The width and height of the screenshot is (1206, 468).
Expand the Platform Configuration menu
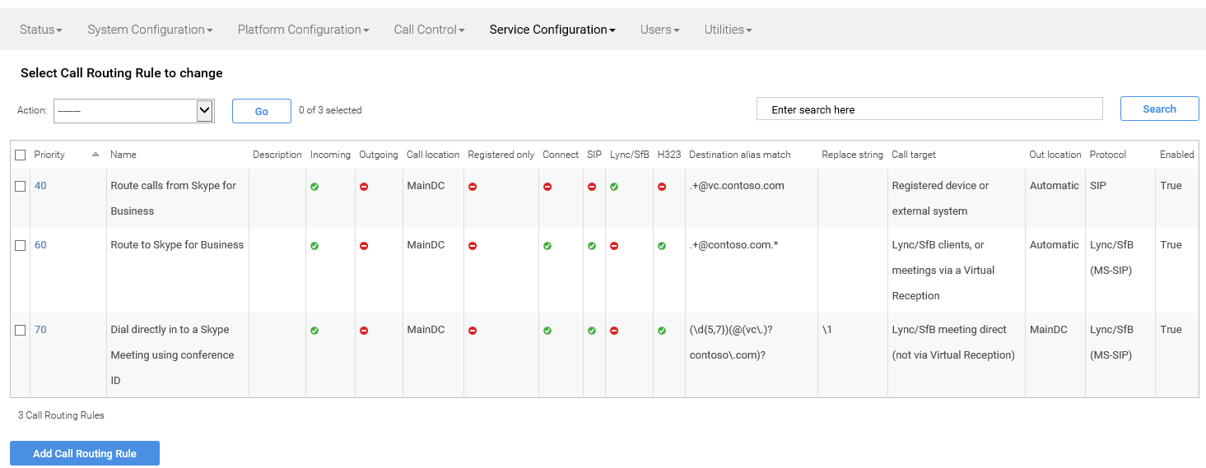click(303, 30)
